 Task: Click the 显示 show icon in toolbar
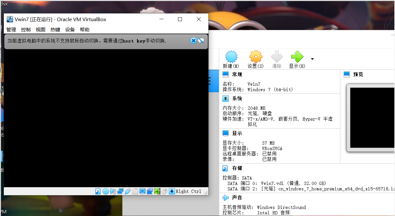pos(297,59)
